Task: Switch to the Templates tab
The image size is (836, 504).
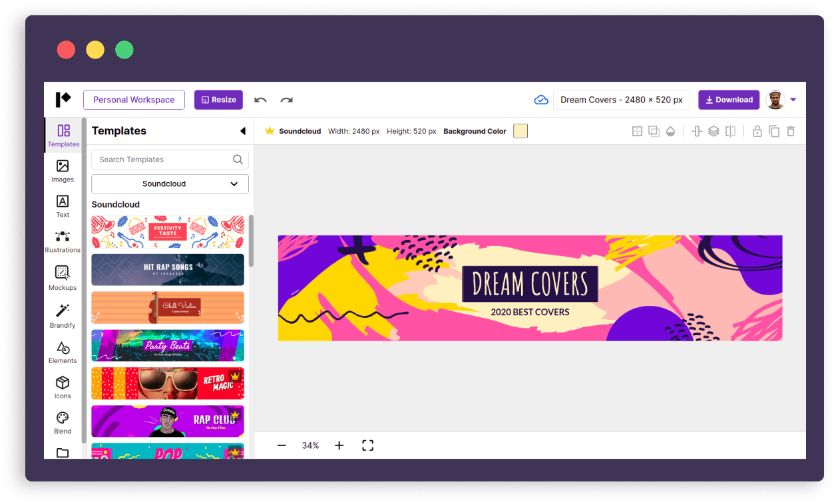Action: 62,136
